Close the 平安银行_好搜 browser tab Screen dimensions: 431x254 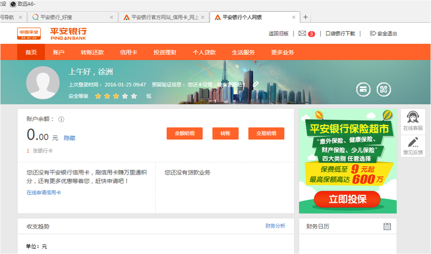[111, 17]
